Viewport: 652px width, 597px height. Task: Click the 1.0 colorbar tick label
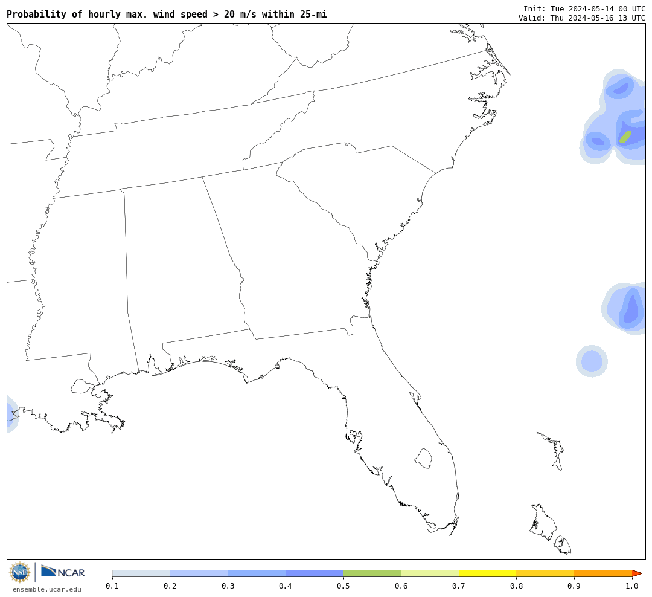632,586
